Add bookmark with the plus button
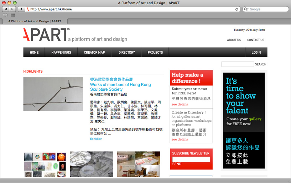 pyautogui.click(x=21, y=9)
